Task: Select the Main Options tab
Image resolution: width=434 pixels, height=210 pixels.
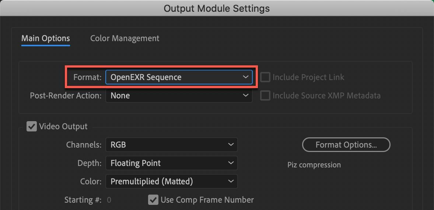Action: (46, 39)
